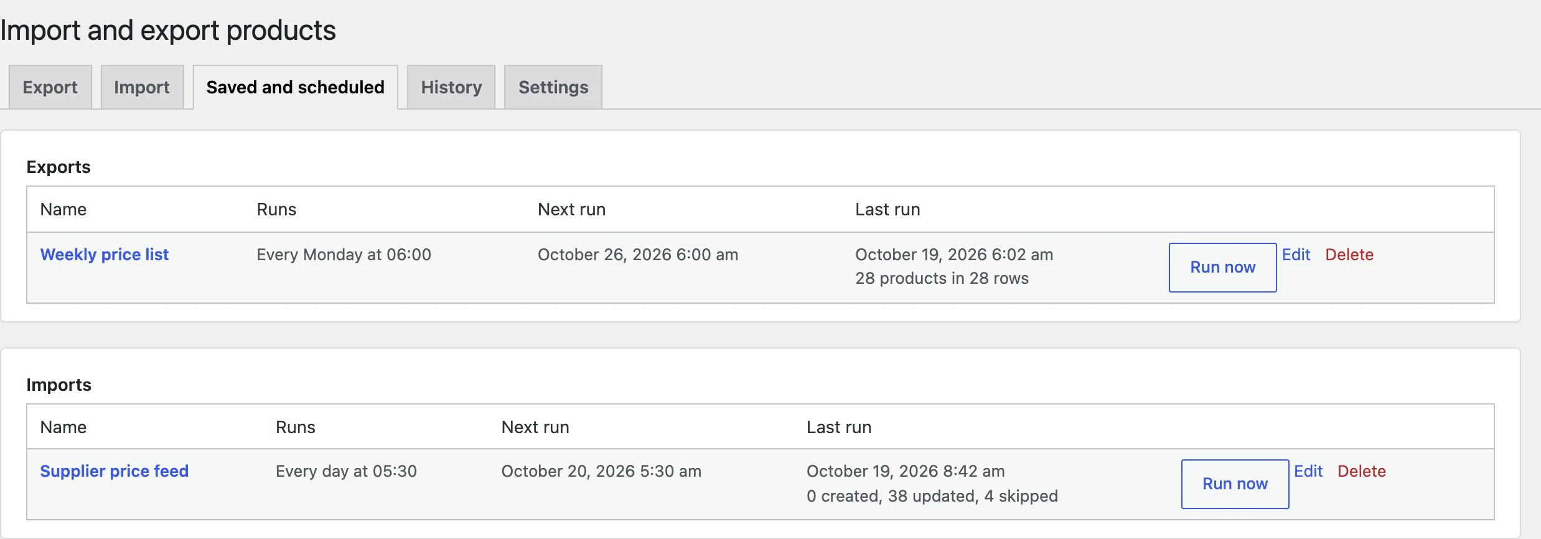The width and height of the screenshot is (1541, 539).
Task: Open the Supplier price feed import
Action: click(x=115, y=471)
